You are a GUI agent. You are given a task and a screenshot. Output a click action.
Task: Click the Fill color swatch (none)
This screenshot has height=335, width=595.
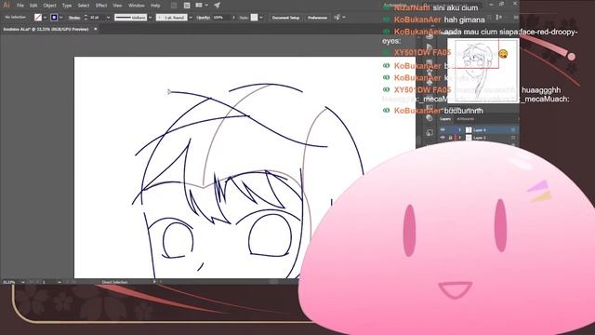[x=38, y=18]
